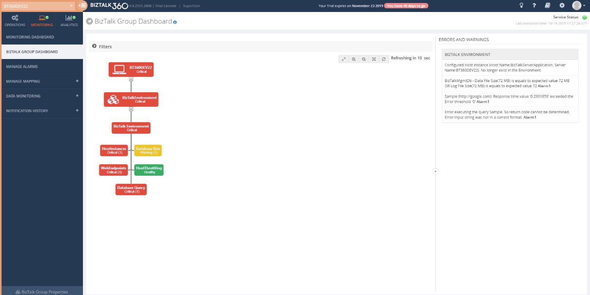
Task: Click the HostThrottling Healthy node
Action: tap(149, 170)
